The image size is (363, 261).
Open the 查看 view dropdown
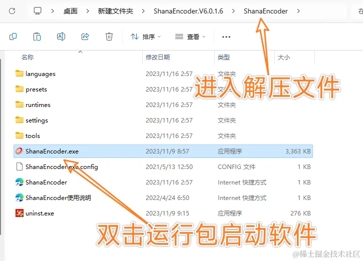[x=190, y=37]
